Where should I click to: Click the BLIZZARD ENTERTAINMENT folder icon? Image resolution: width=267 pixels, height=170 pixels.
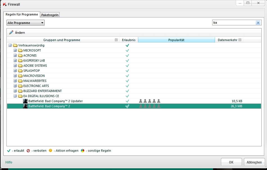tap(20, 91)
